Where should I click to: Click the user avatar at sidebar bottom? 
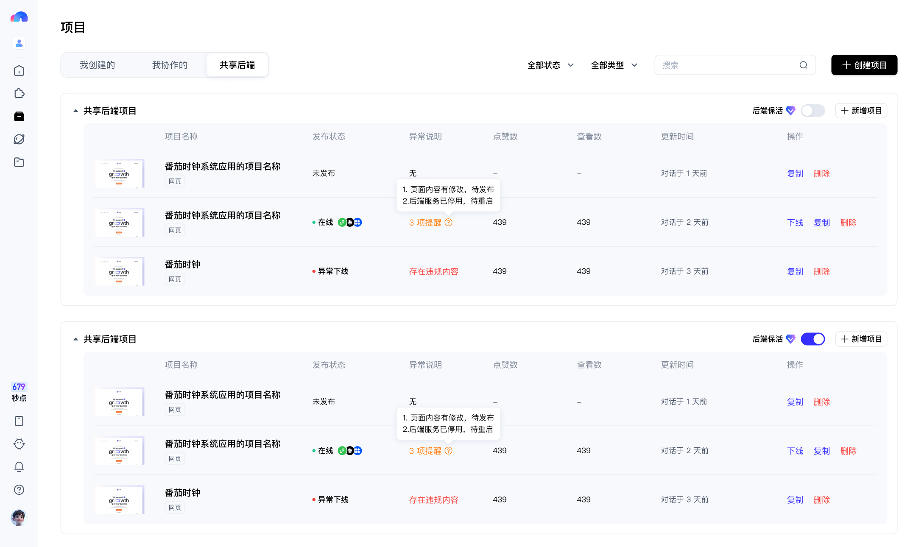click(19, 517)
